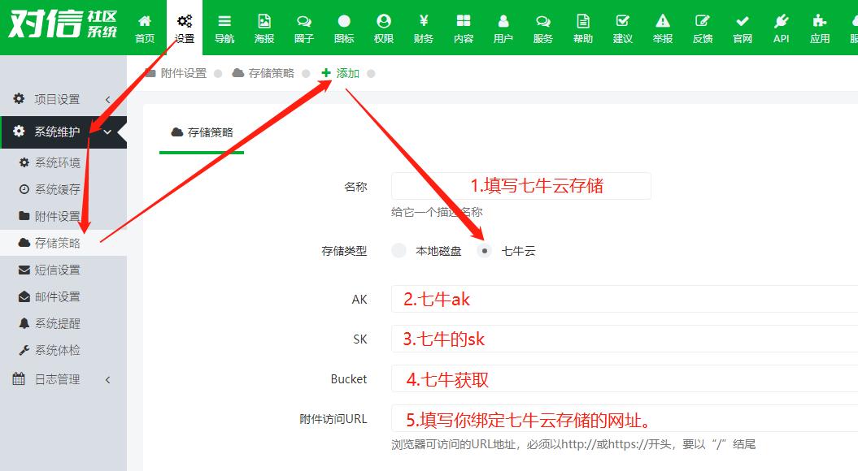Open the 导航 menu icon
This screenshot has width=858, height=471.
[x=224, y=21]
